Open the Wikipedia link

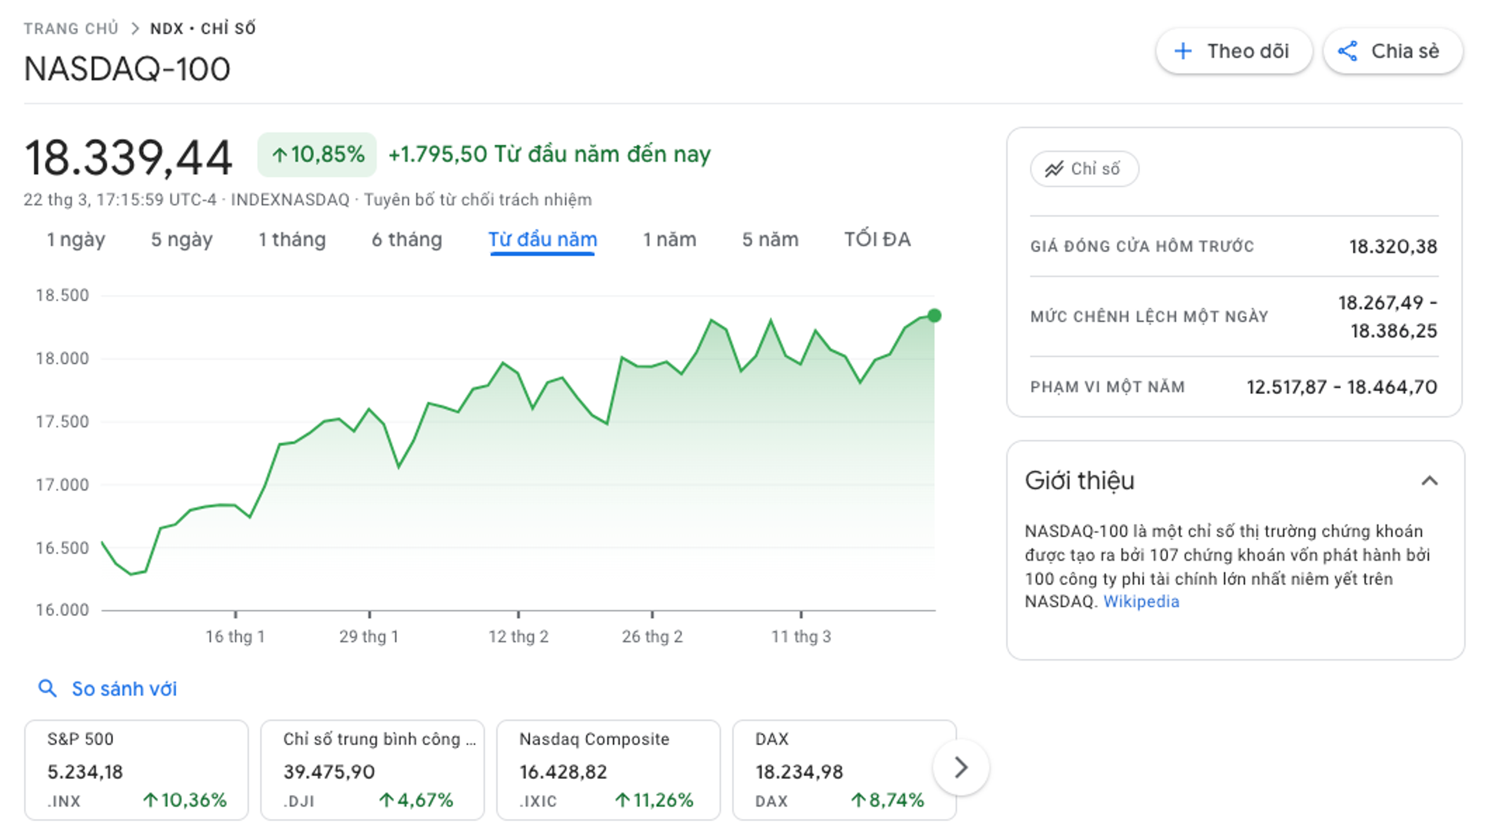tap(1141, 602)
